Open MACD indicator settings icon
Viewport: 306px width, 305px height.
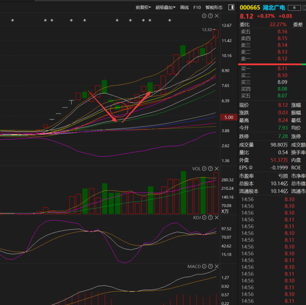pyautogui.click(x=205, y=266)
